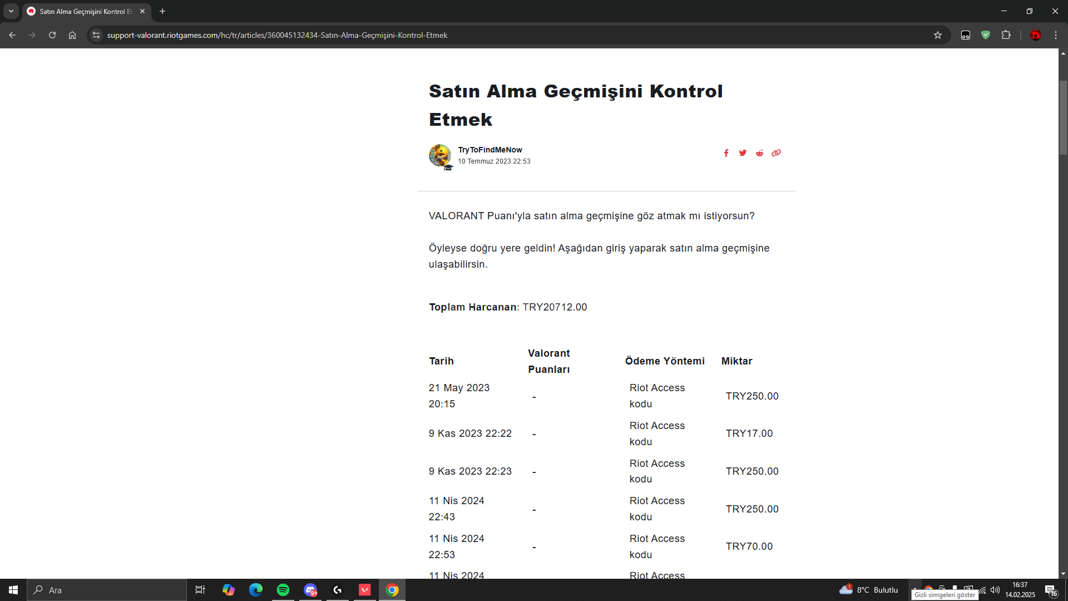Open Logitech G HUB from the taskbar
Screen dimensions: 1068x601
pyautogui.click(x=338, y=590)
